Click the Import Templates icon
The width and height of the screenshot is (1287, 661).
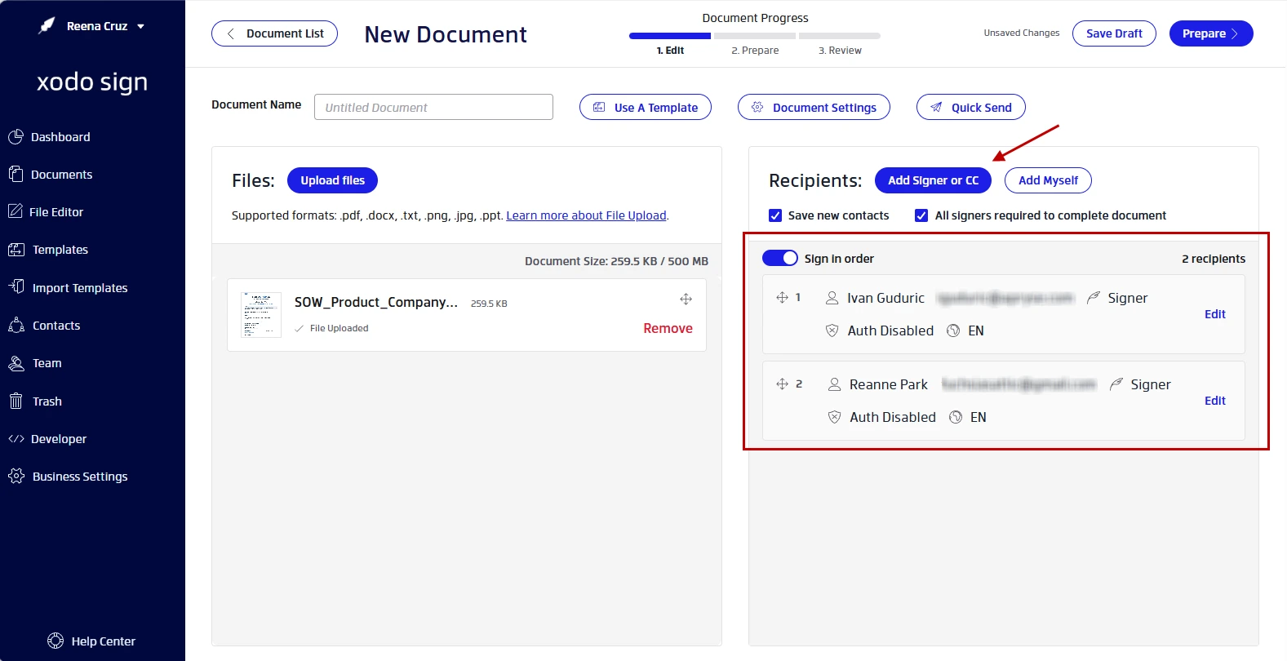pyautogui.click(x=16, y=286)
